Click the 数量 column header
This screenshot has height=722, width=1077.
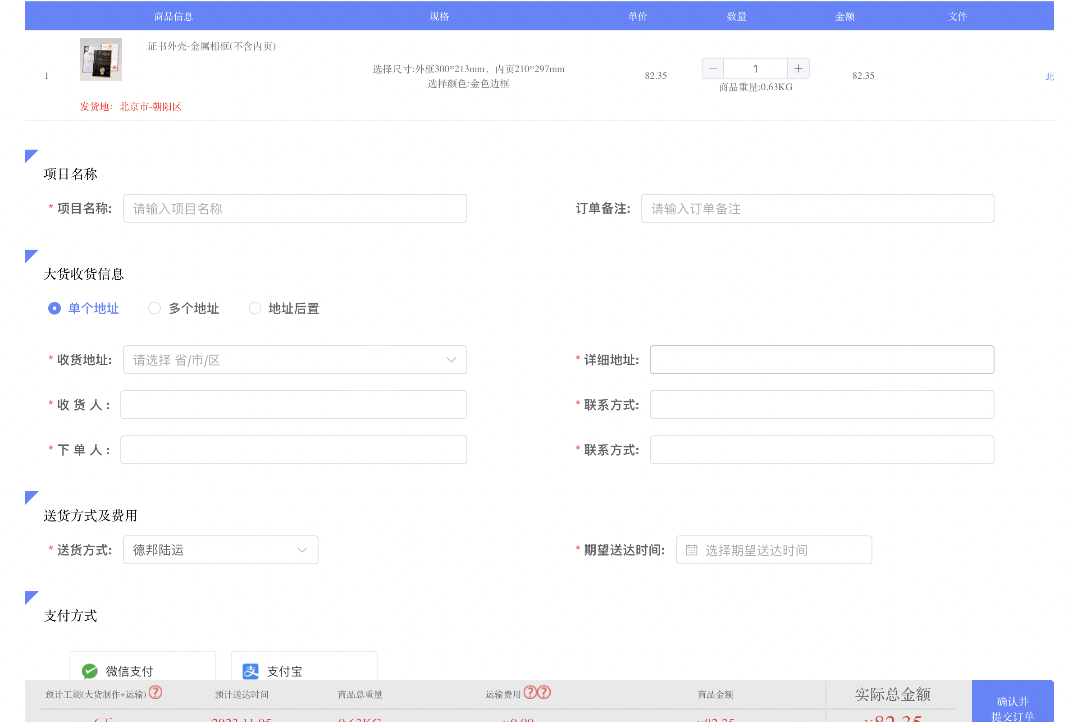coord(736,17)
